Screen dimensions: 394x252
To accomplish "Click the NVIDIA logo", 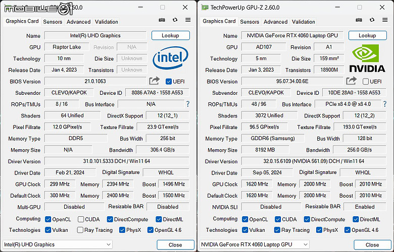I will pyautogui.click(x=367, y=58).
